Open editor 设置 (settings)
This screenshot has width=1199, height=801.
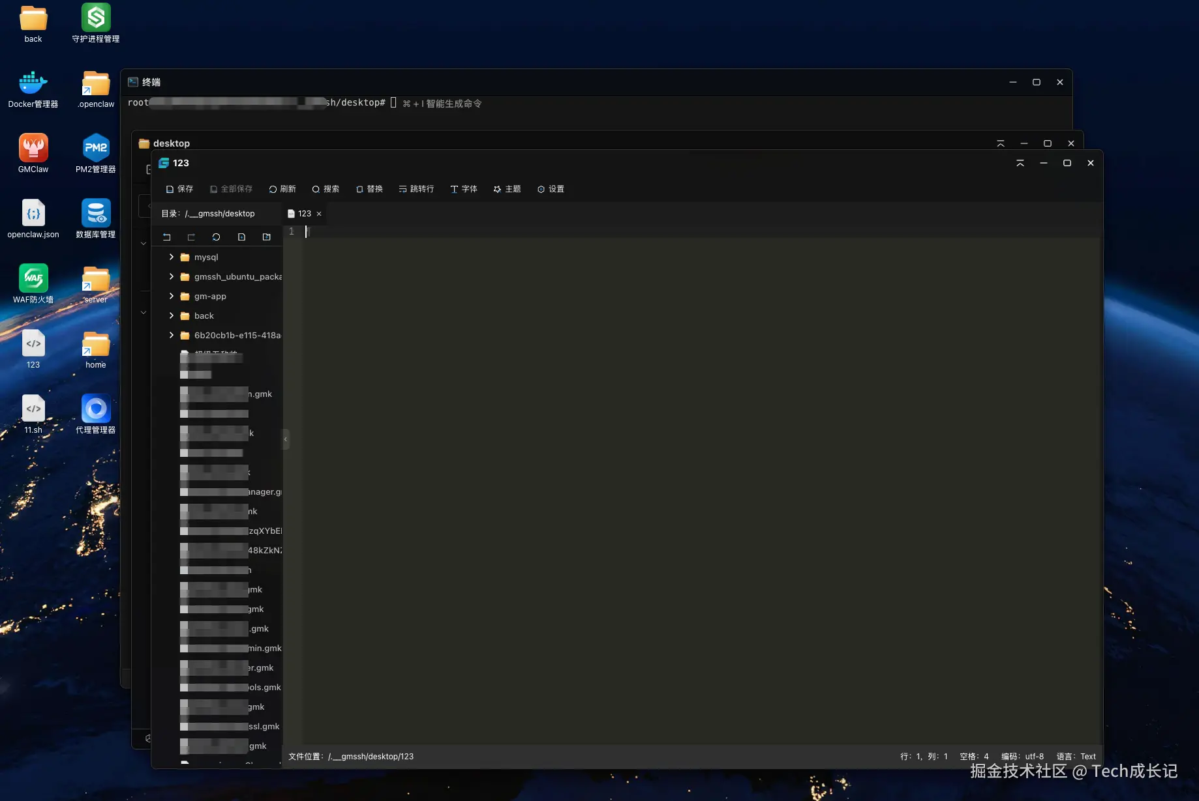[551, 189]
